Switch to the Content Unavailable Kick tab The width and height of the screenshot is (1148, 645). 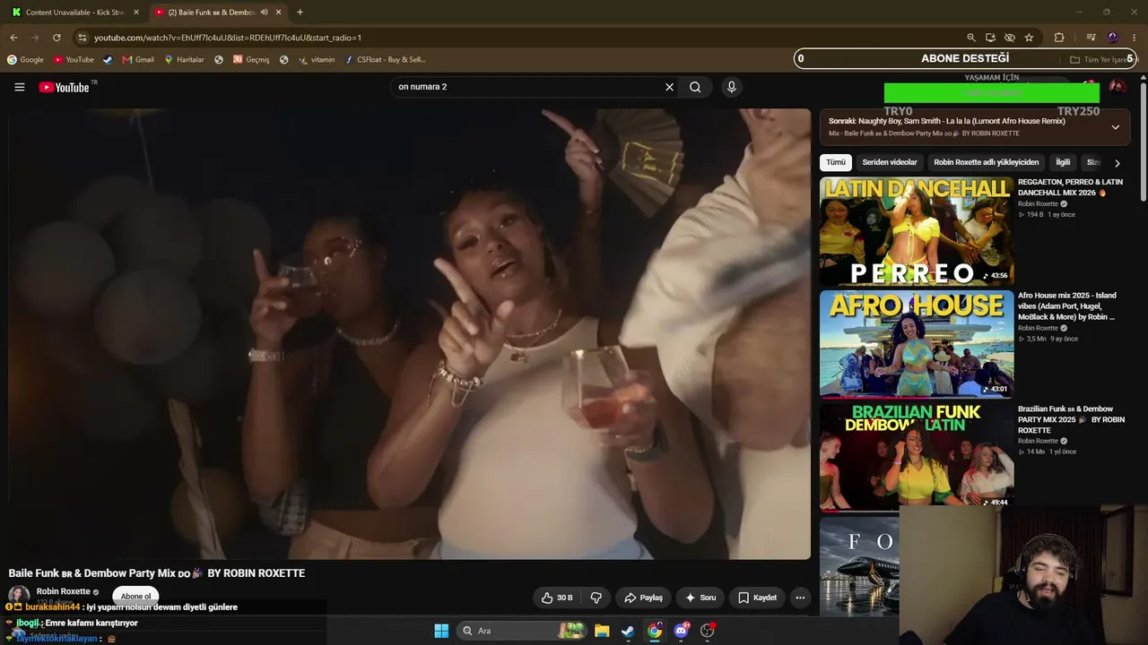76,13
